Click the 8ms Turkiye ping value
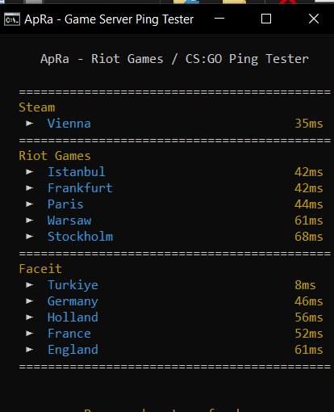The height and width of the screenshot is (412, 334). coord(305,285)
